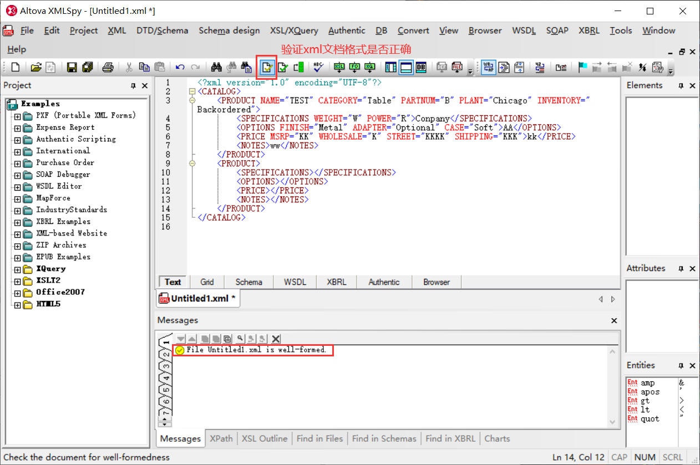This screenshot has height=465, width=700.
Task: Save the current XML file
Action: (72, 67)
